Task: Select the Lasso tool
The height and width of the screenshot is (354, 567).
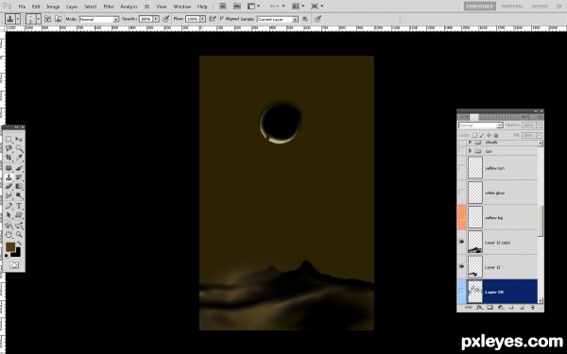Action: coord(9,148)
